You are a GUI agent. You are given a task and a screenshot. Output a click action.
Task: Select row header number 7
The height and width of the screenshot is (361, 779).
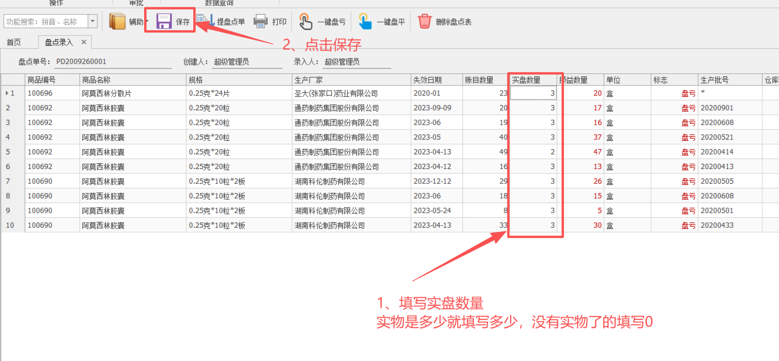13,181
